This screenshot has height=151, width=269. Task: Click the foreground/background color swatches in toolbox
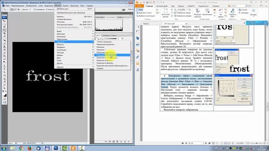click(x=5, y=95)
